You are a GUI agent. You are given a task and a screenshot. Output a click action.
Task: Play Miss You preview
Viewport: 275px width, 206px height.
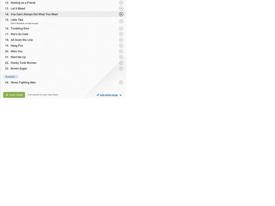click(121, 51)
